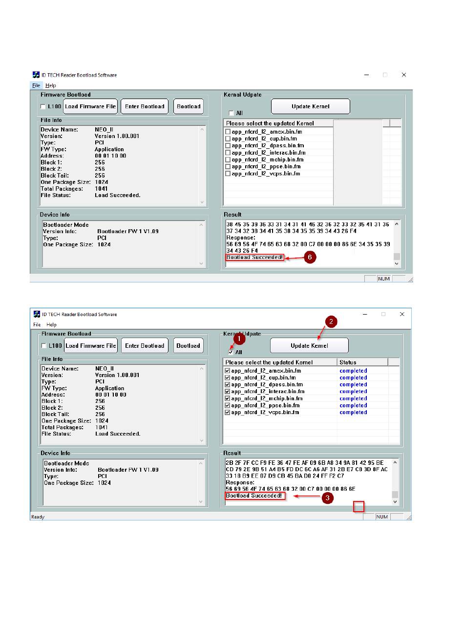The height and width of the screenshot is (618, 464).
Task: Check app_nfcrd_l2_cup.bin.fm in the upper window
Action: click(228, 139)
